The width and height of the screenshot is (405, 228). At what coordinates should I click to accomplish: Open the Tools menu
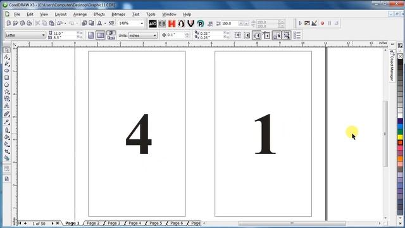point(151,14)
